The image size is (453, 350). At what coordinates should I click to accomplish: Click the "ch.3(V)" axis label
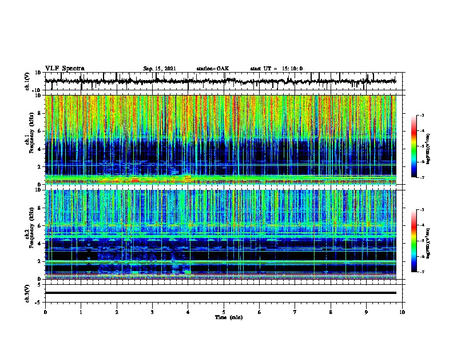click(x=27, y=293)
